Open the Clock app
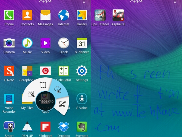 pyautogui.click(x=64, y=43)
